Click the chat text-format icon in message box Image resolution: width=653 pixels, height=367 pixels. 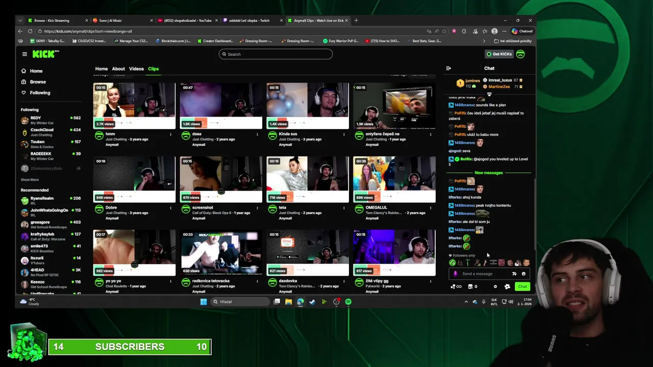tap(514, 274)
